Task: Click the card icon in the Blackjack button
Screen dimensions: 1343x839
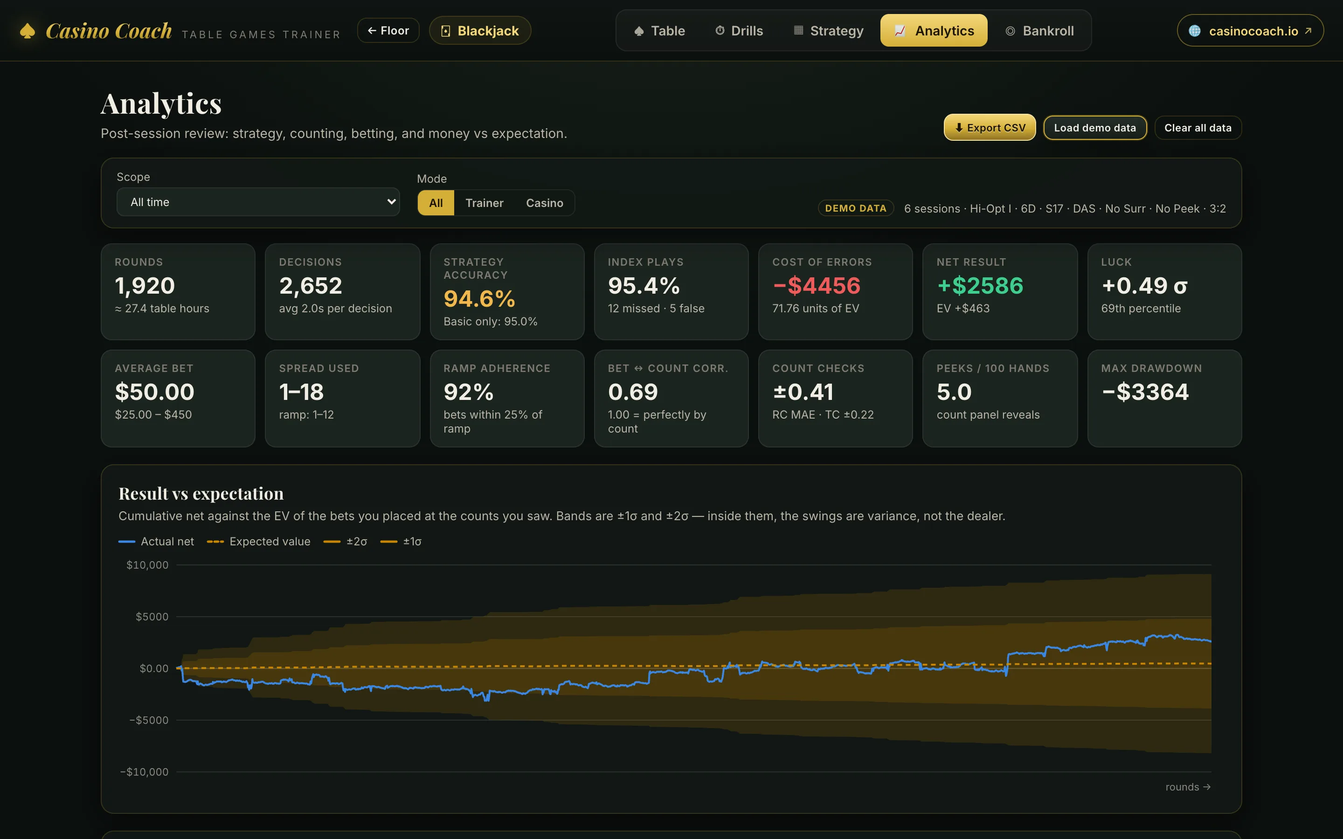Action: (445, 31)
